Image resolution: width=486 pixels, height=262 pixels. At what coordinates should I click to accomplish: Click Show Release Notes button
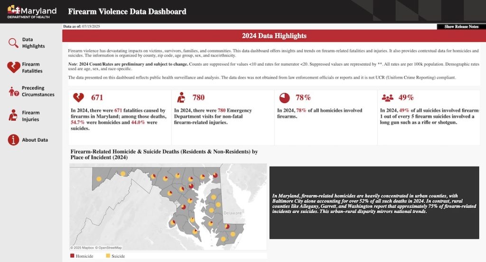click(x=461, y=27)
